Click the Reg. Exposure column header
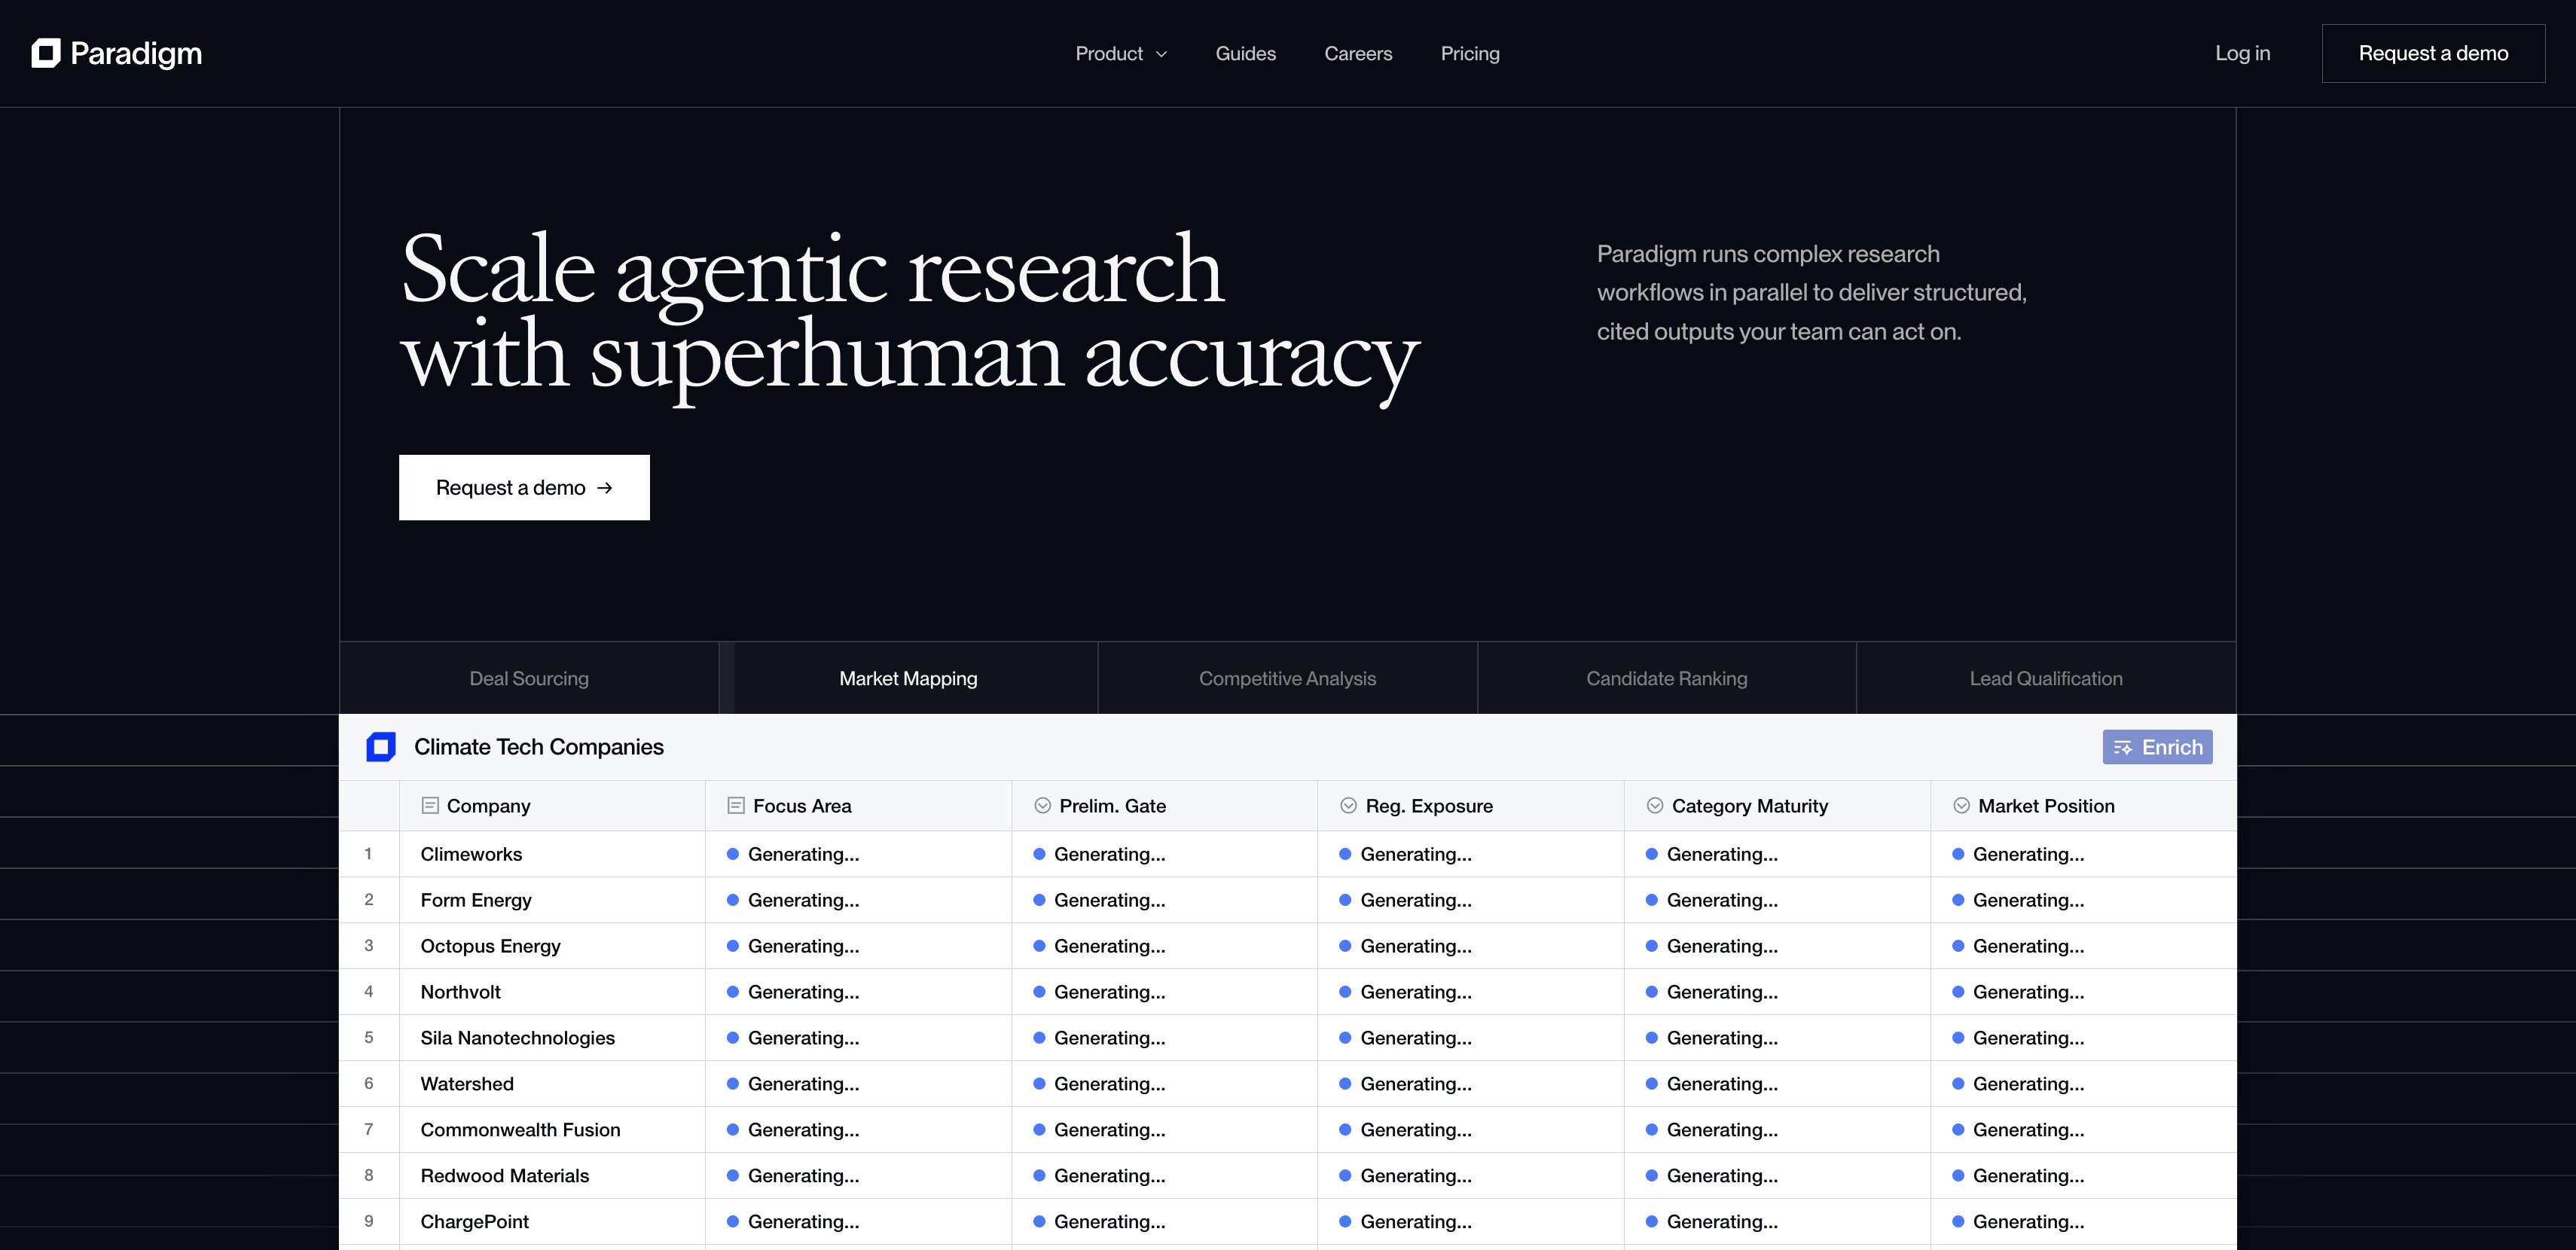Screen dimensions: 2576x1250 (x=1470, y=806)
